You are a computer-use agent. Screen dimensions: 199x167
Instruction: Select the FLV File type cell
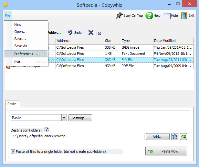click(137, 60)
